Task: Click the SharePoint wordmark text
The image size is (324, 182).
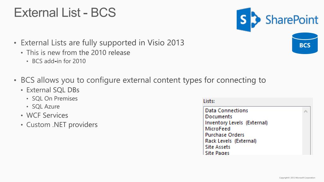Action: pyautogui.click(x=292, y=20)
